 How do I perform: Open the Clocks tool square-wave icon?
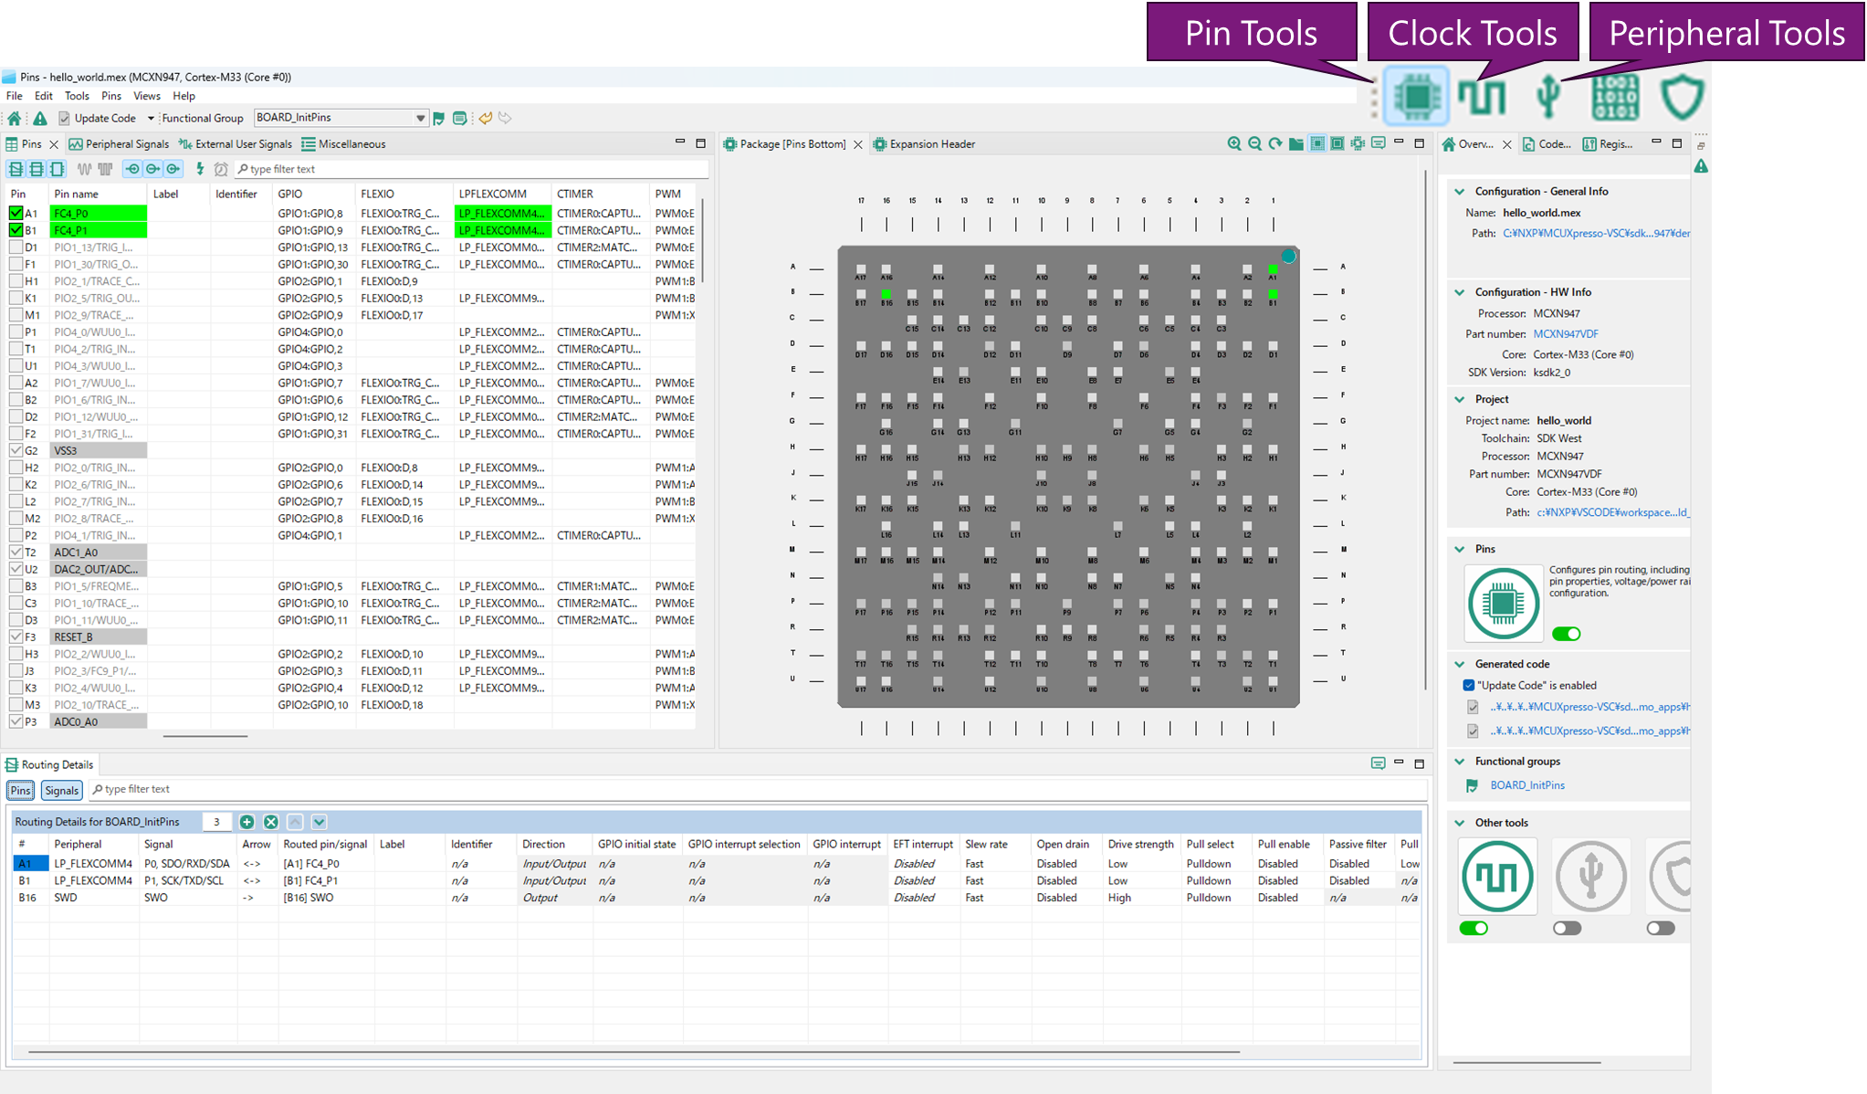(x=1481, y=97)
